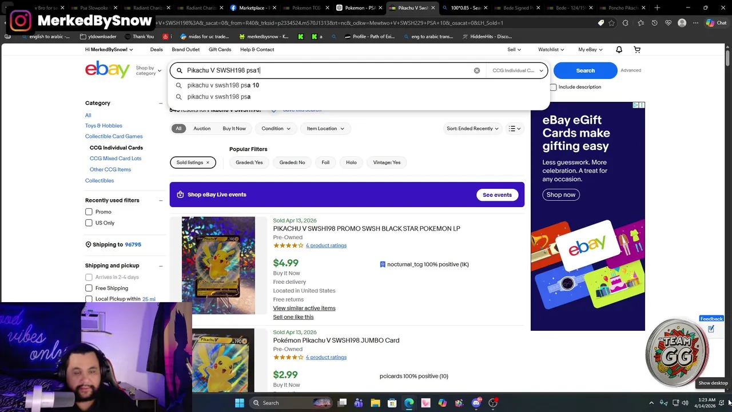Open nocturnal_tcg seller store icon
The height and width of the screenshot is (412, 732).
[383, 264]
